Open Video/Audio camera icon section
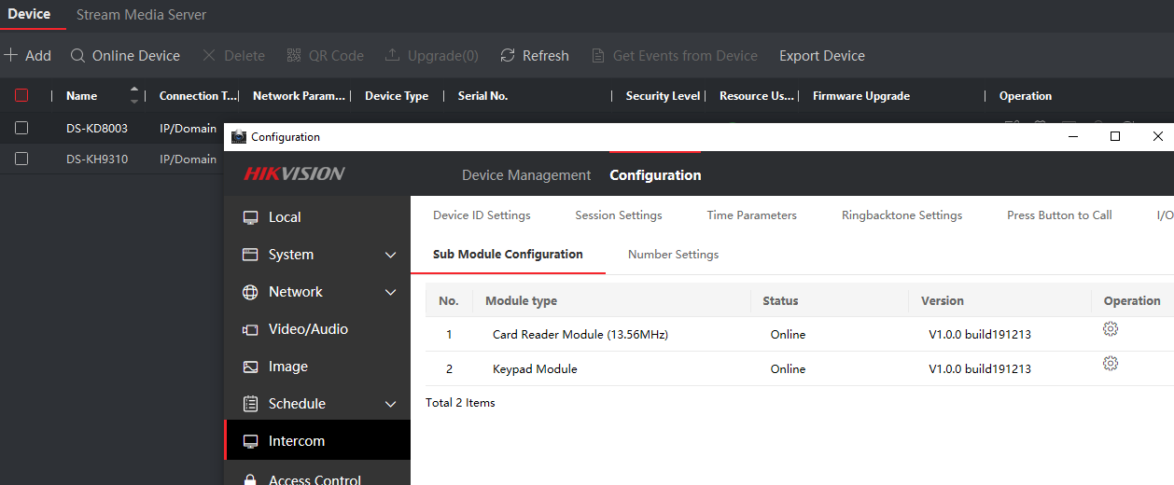This screenshot has height=485, width=1174. coord(250,329)
